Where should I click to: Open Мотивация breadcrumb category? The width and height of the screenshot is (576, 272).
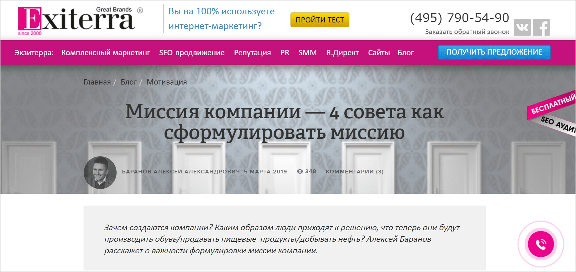167,82
